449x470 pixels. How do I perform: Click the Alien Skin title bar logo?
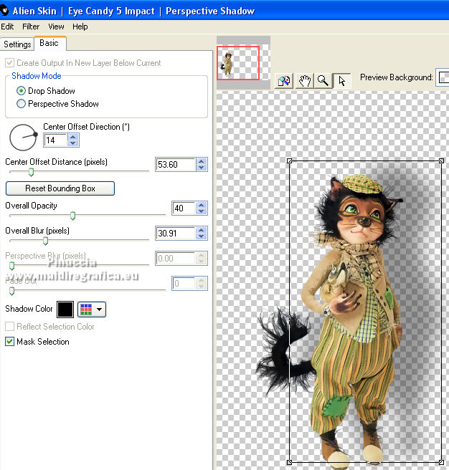click(4, 11)
